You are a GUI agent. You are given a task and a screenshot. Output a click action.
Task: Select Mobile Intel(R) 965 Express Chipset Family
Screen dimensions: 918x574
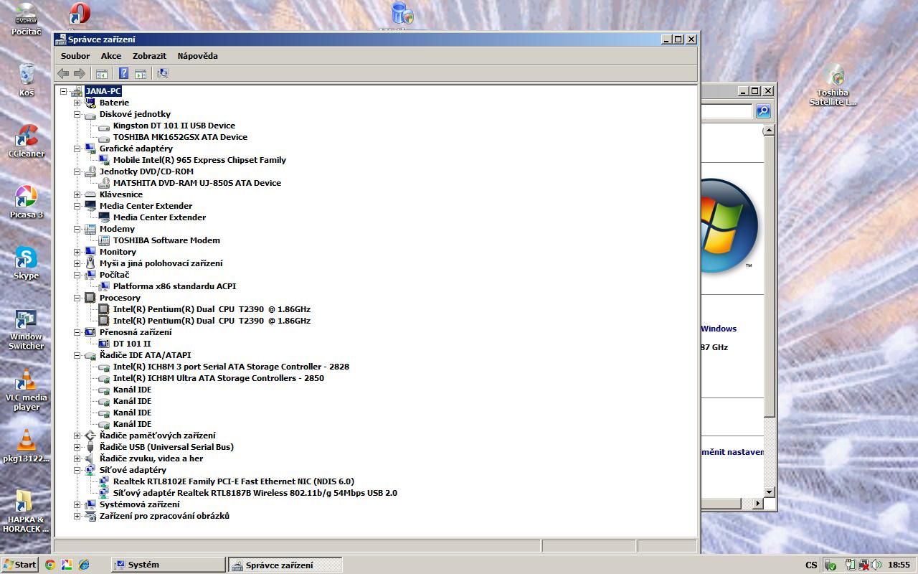pos(199,160)
